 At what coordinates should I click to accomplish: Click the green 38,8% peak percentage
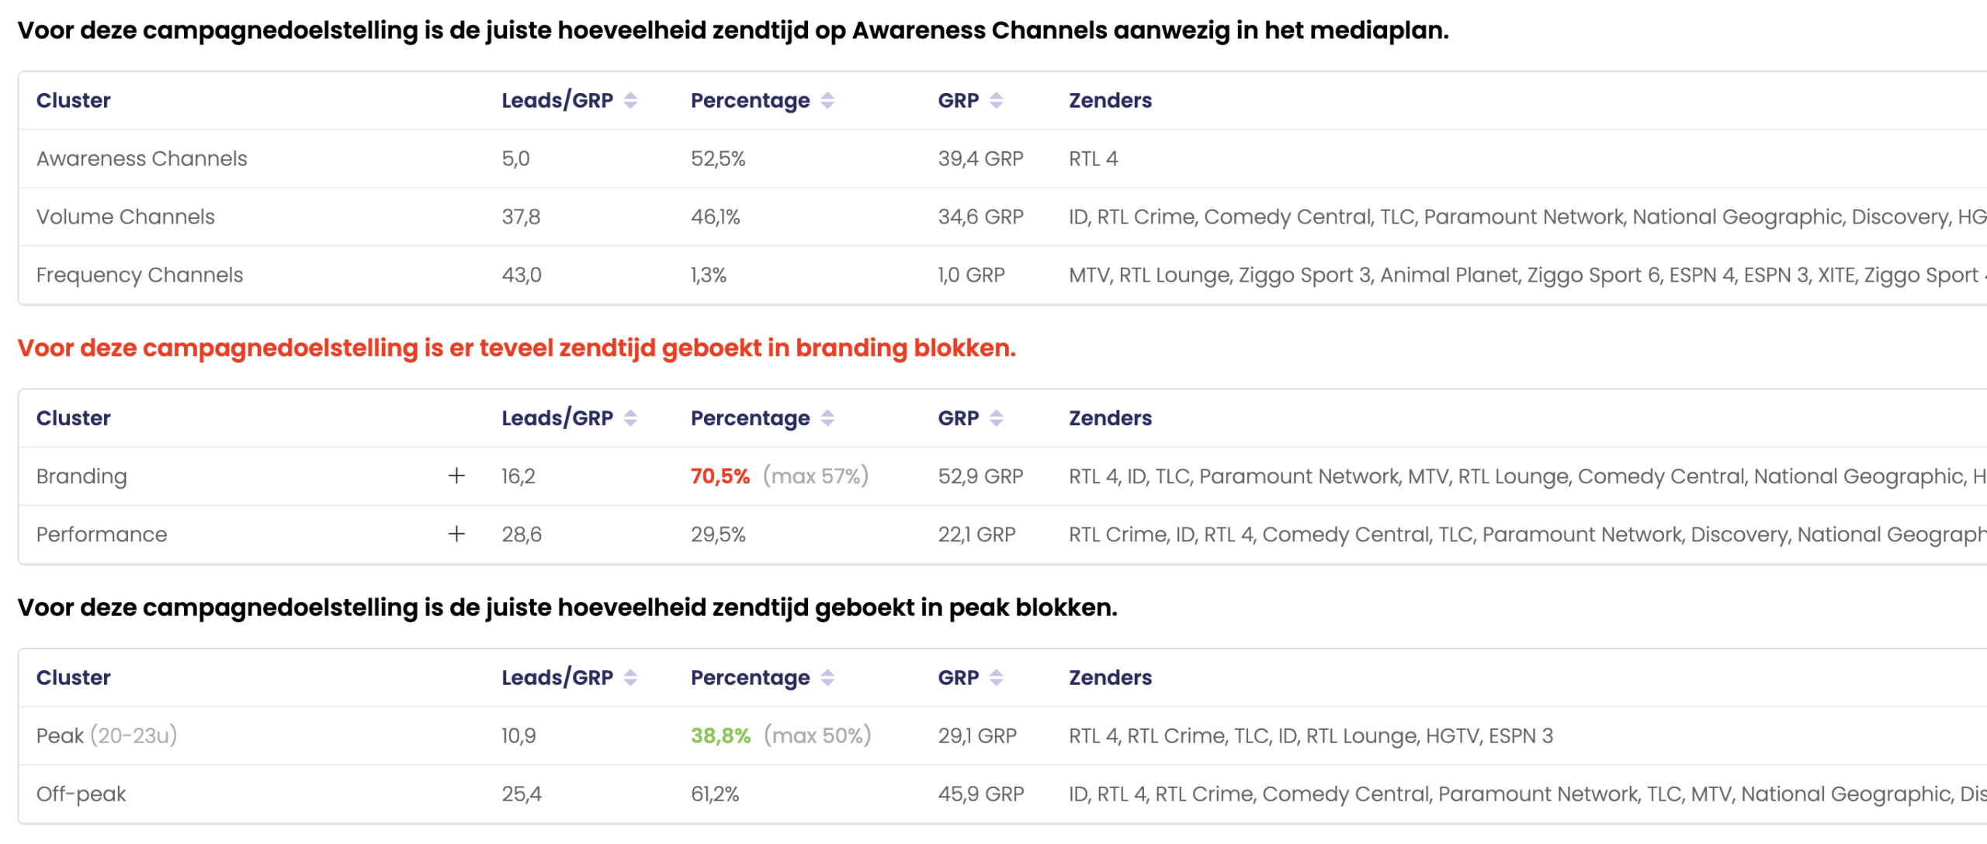coord(720,736)
